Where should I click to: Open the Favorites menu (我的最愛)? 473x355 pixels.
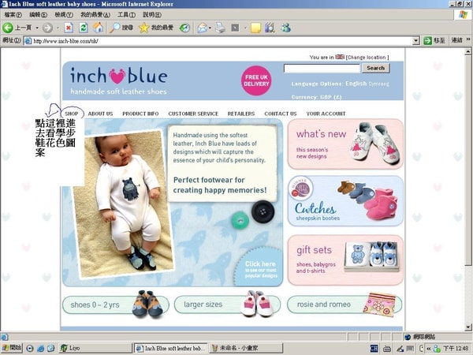pyautogui.click(x=95, y=14)
